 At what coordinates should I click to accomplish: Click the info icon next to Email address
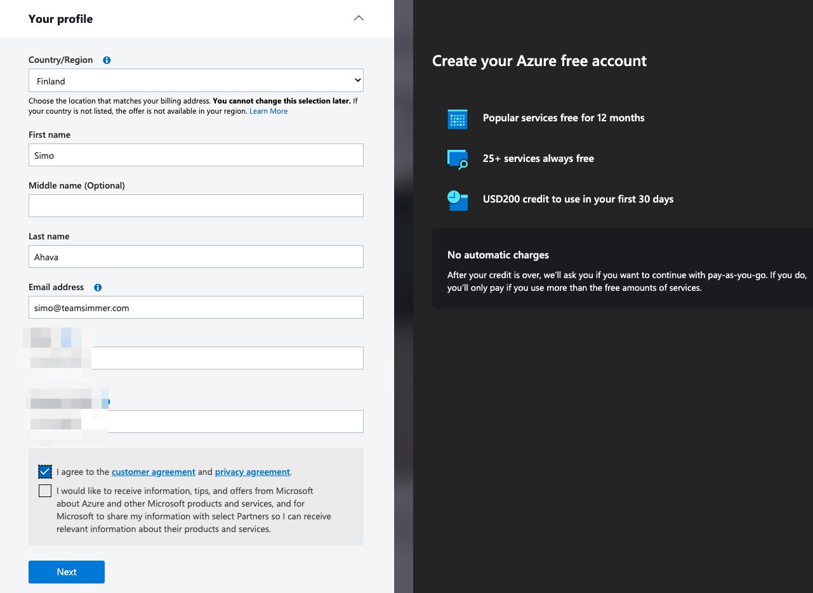click(x=98, y=288)
